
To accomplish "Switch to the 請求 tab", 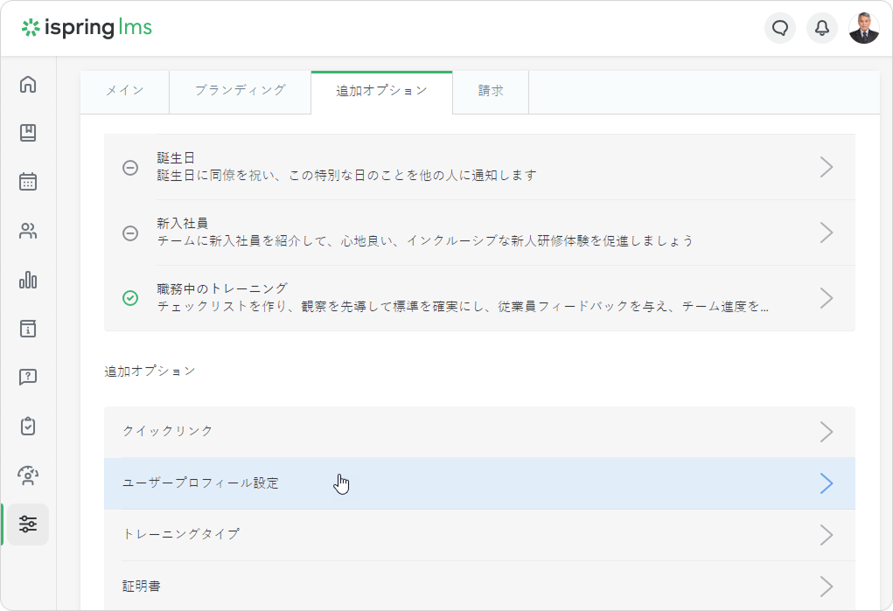I will click(x=490, y=91).
